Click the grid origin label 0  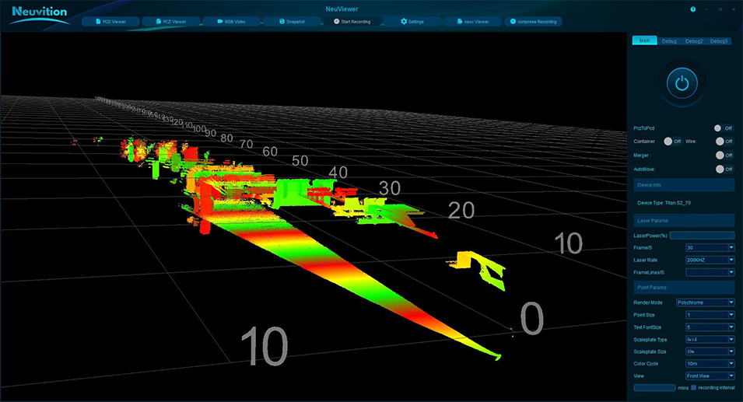point(532,319)
